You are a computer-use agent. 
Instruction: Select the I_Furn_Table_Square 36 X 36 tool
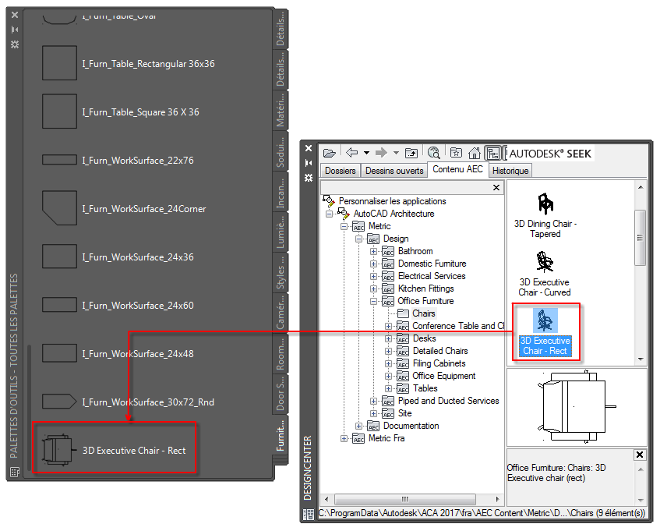[121, 112]
